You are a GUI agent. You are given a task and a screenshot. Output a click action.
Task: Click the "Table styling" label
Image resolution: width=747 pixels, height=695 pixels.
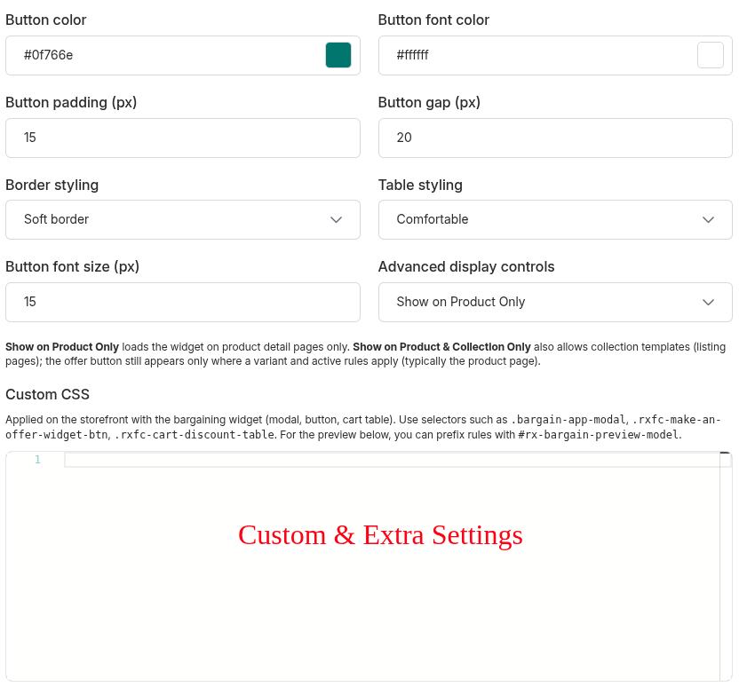point(420,186)
